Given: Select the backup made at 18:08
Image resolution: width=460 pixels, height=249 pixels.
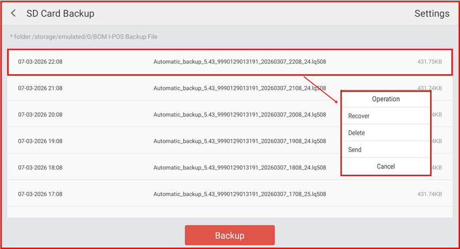Looking at the screenshot, I should click(40, 168).
